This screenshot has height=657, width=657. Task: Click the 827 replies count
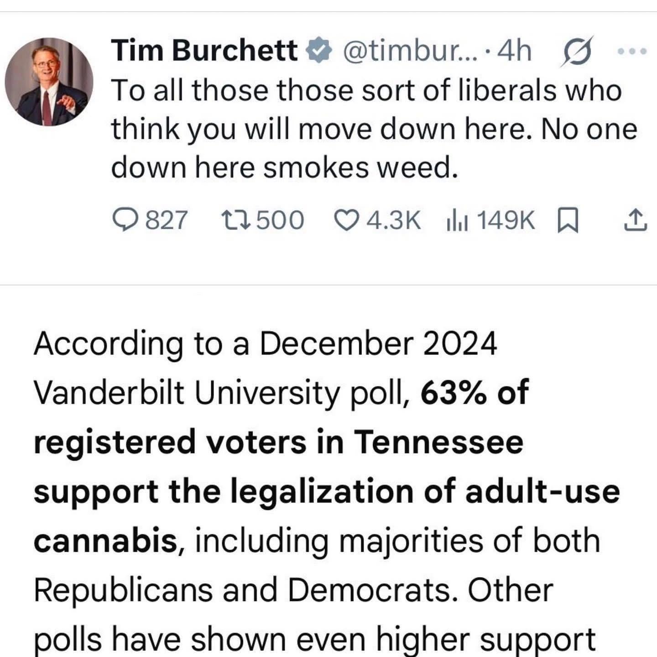pyautogui.click(x=167, y=220)
